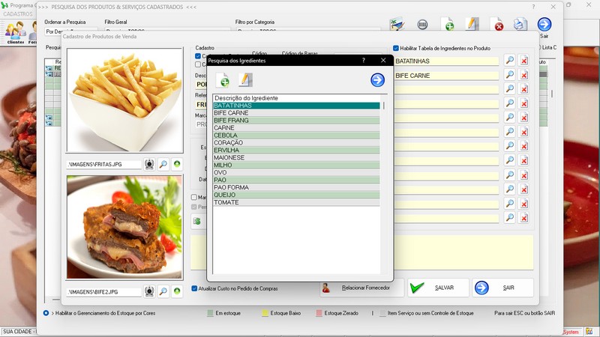Click green money icon in product form
Viewport: 600px width, 337px height.
197,221
